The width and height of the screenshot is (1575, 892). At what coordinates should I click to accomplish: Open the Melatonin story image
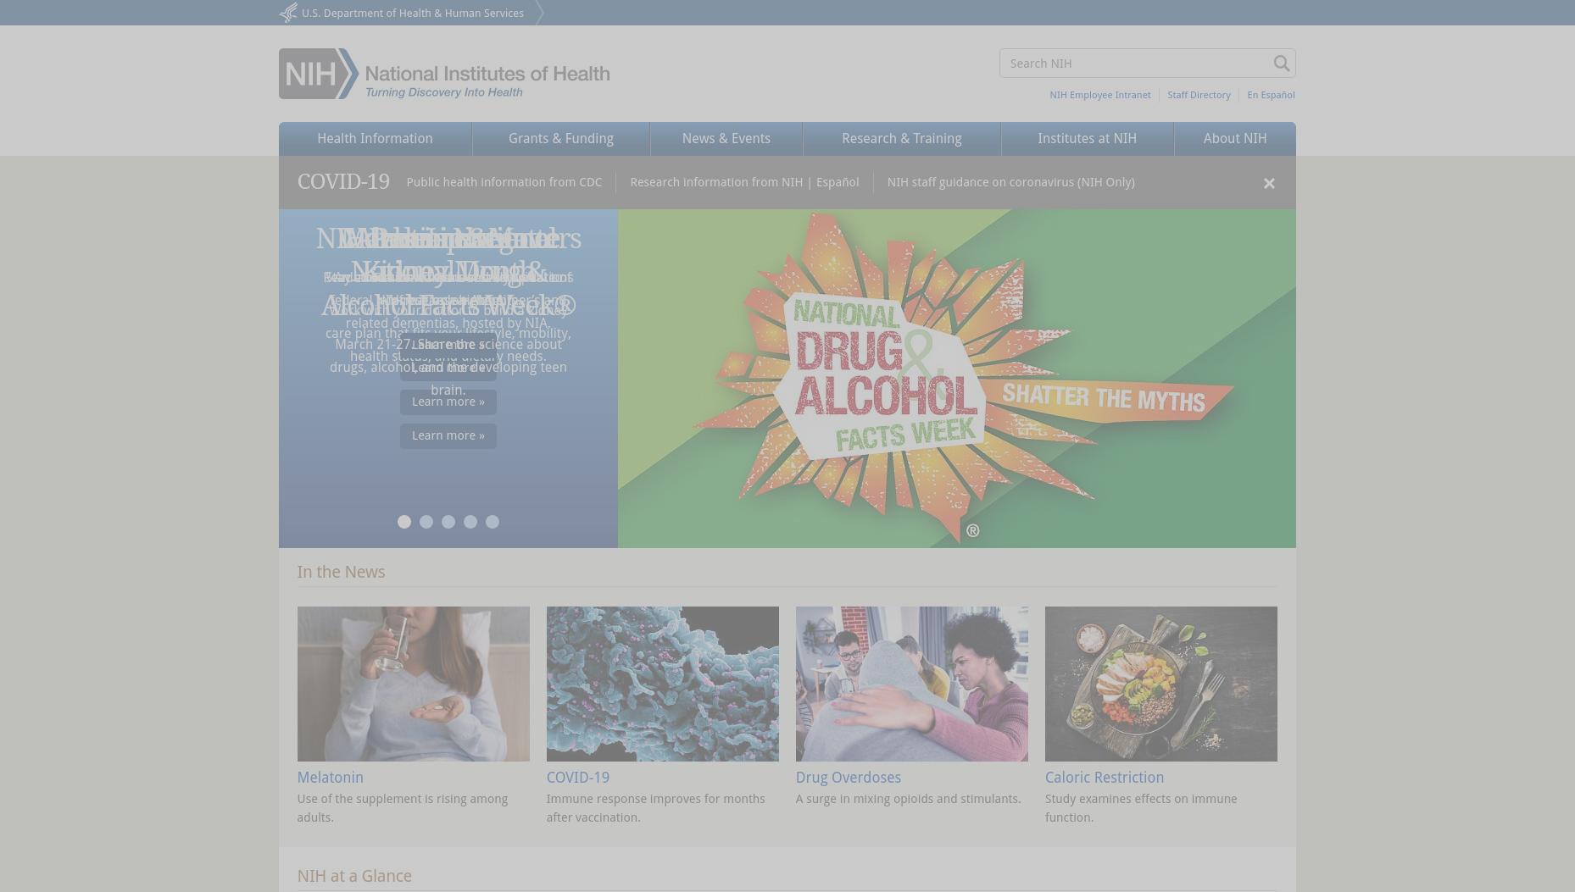413,684
